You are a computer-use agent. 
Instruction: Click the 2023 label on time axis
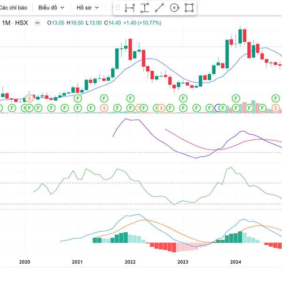tap(183, 262)
